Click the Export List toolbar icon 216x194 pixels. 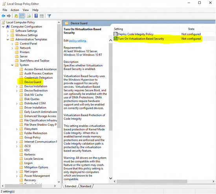click(29, 16)
